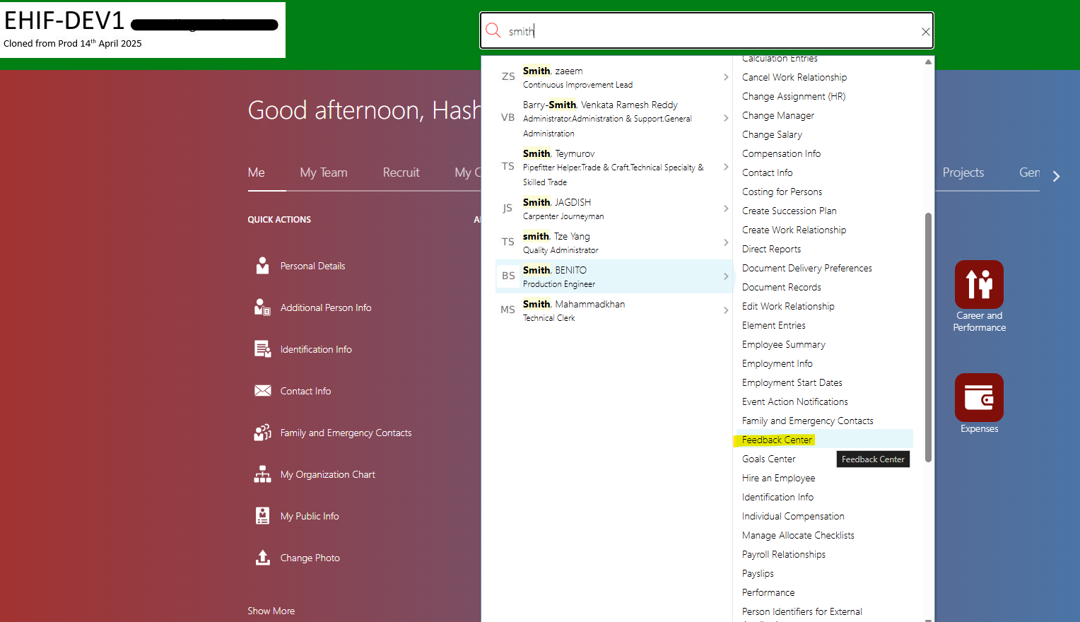The width and height of the screenshot is (1080, 622).
Task: Switch to the Projects tab
Action: 963,172
